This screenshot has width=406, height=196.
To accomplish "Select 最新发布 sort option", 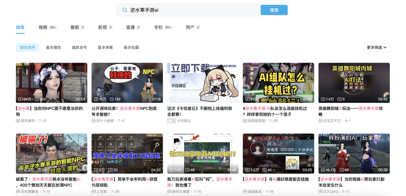I will tap(79, 47).
